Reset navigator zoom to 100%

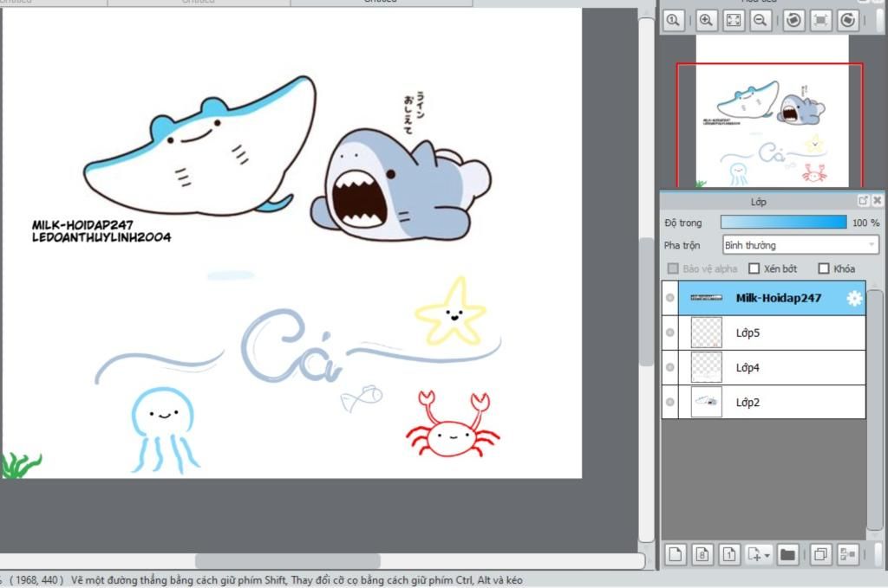click(673, 21)
